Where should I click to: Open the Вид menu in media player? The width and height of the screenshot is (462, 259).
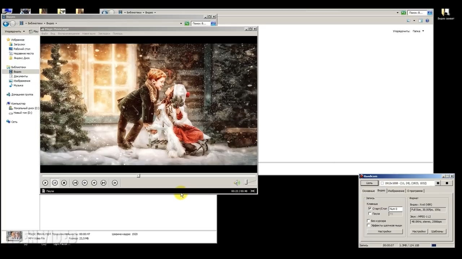click(x=53, y=33)
